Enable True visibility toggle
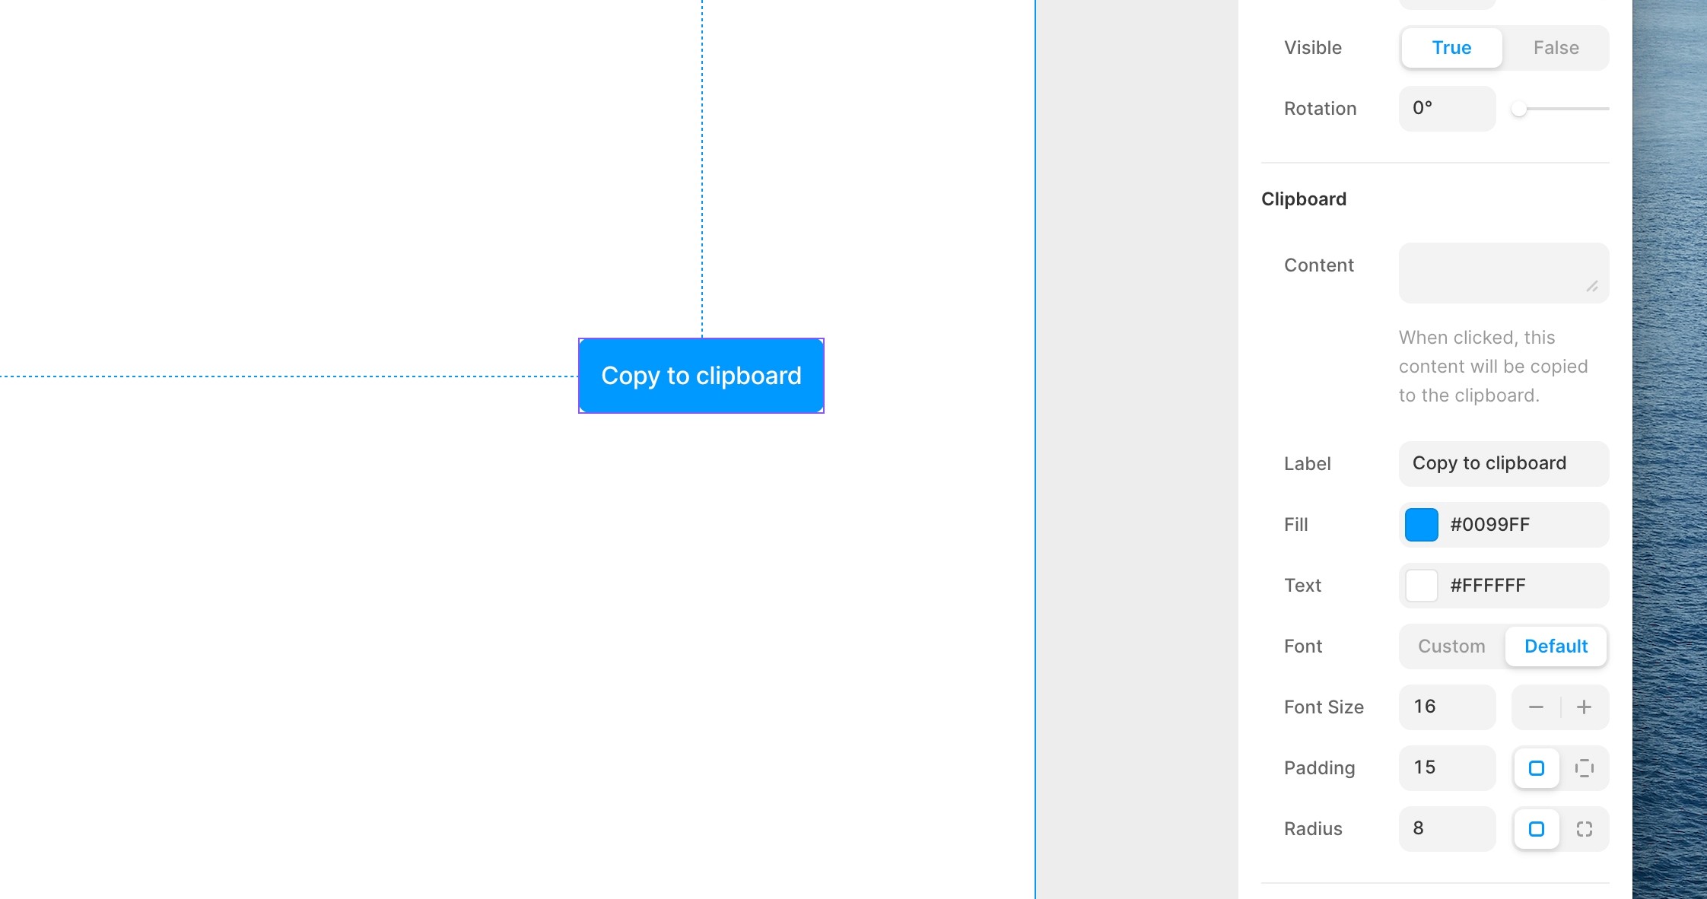The width and height of the screenshot is (1707, 899). pyautogui.click(x=1452, y=47)
